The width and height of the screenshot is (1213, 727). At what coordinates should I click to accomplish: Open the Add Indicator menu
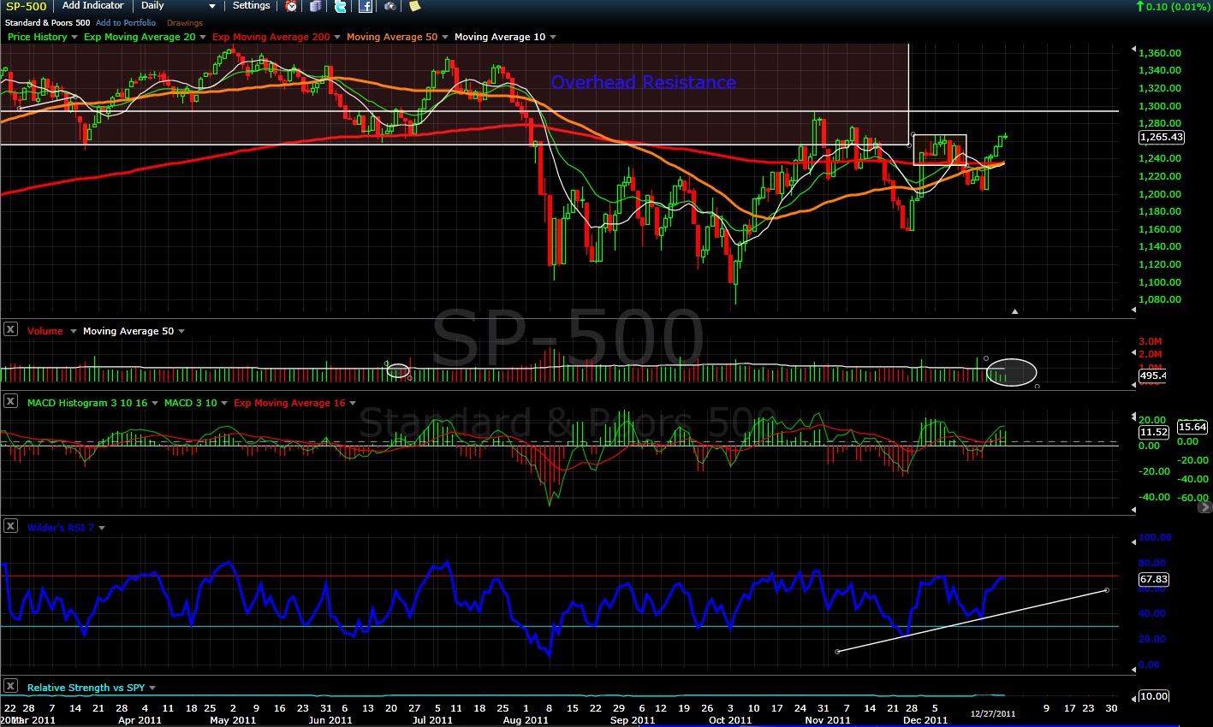(x=93, y=6)
